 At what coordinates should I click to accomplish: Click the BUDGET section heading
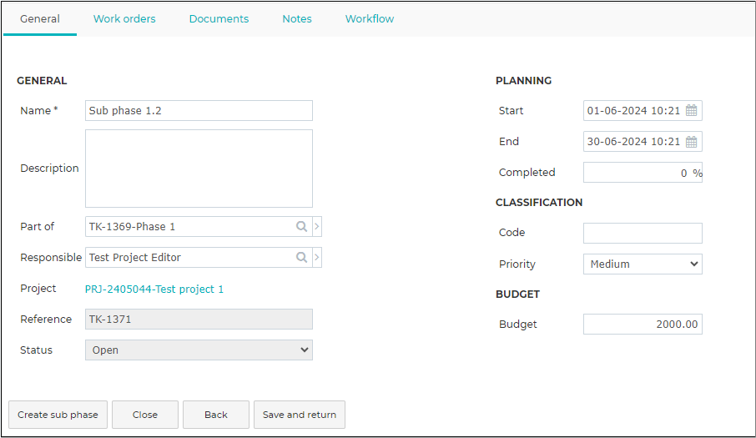pos(517,294)
